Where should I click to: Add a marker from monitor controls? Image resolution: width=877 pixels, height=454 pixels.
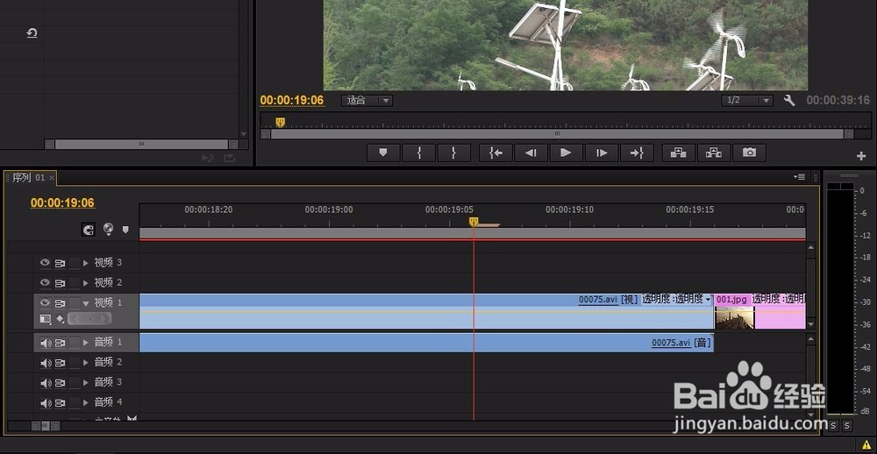pyautogui.click(x=383, y=153)
